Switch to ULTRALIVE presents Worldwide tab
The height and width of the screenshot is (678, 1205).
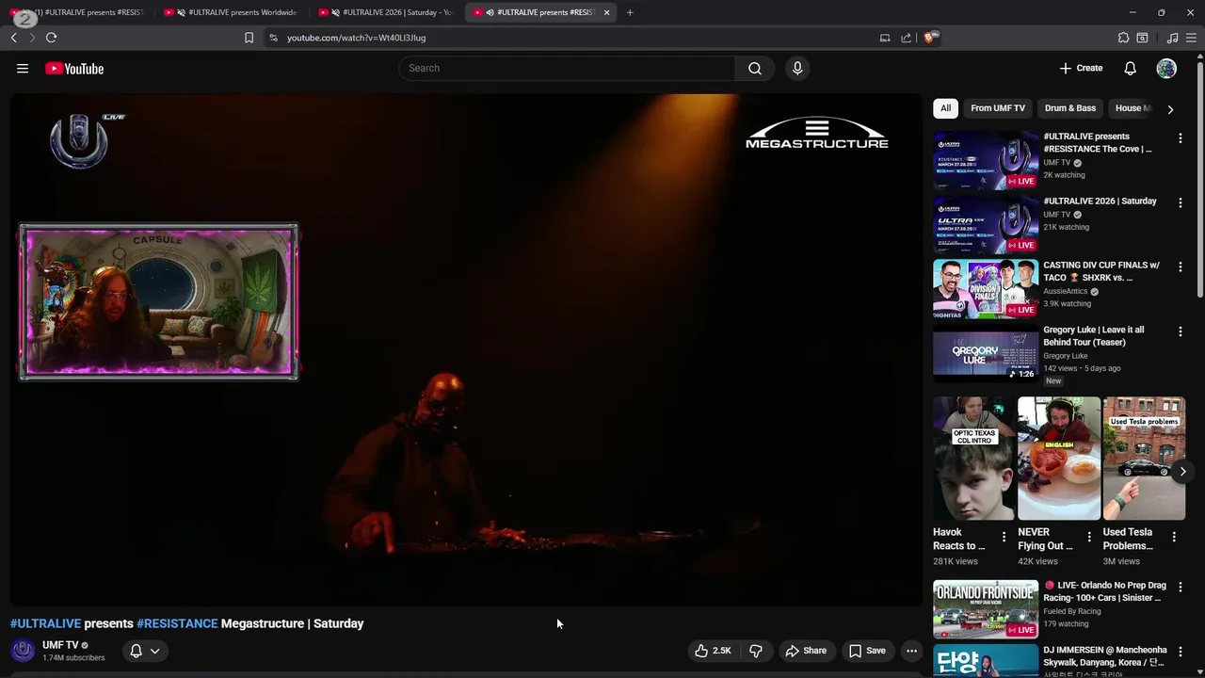tap(231, 12)
